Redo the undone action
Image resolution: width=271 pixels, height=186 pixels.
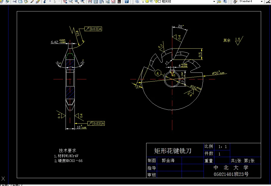55,1
